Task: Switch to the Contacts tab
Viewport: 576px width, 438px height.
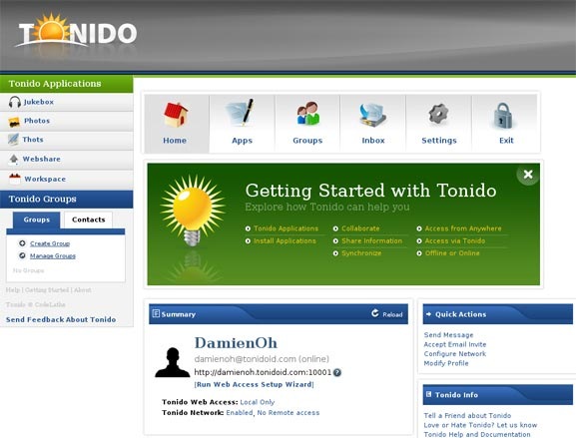Action: tap(88, 219)
